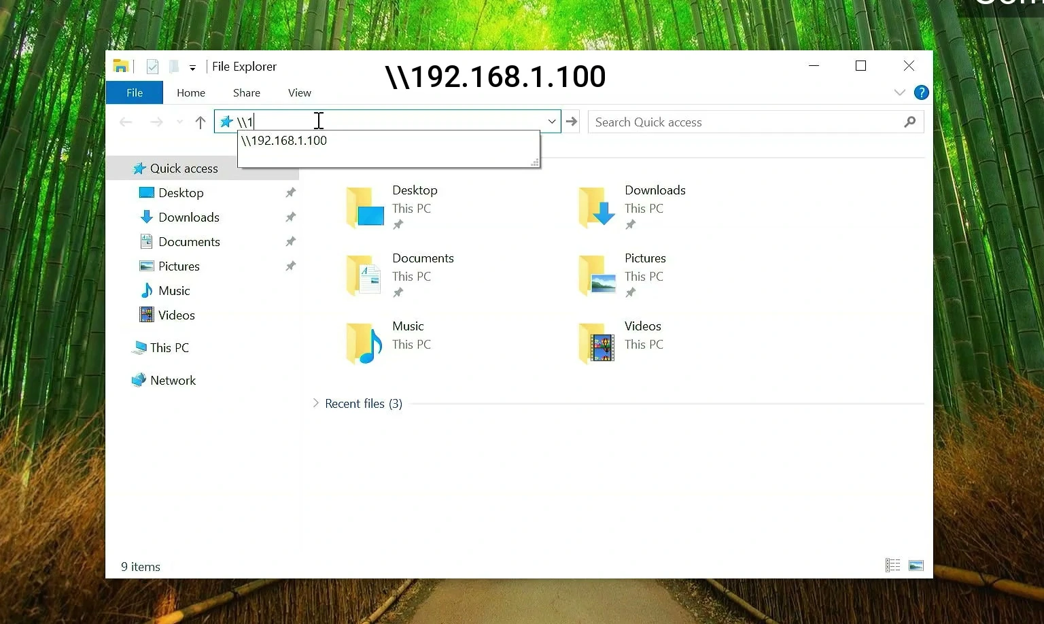Image resolution: width=1044 pixels, height=624 pixels.
Task: Open File Explorer help icon
Action: (922, 92)
